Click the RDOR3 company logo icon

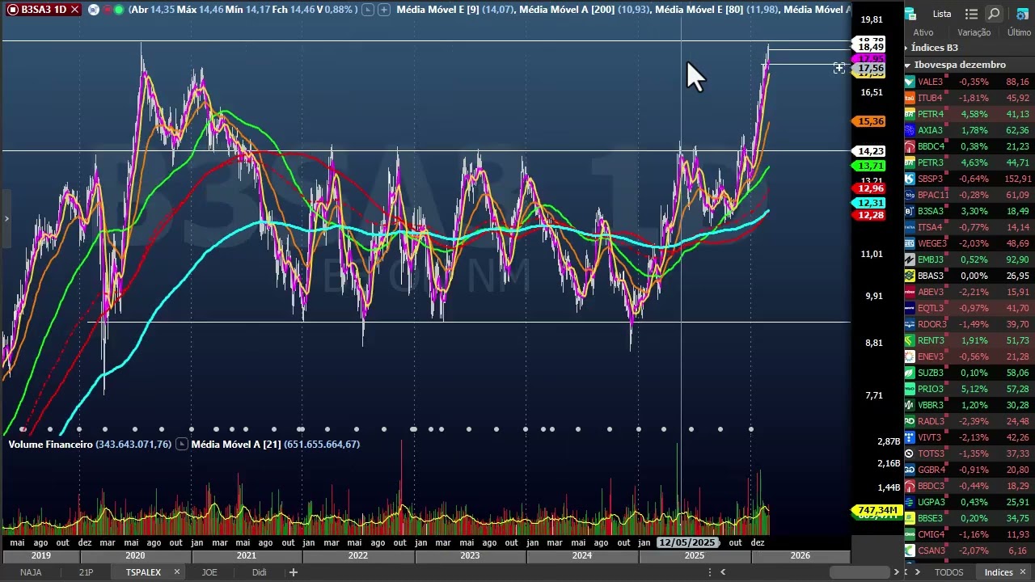point(910,324)
